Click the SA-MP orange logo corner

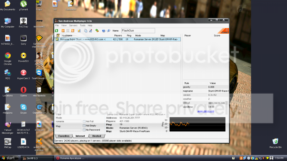point(223,31)
